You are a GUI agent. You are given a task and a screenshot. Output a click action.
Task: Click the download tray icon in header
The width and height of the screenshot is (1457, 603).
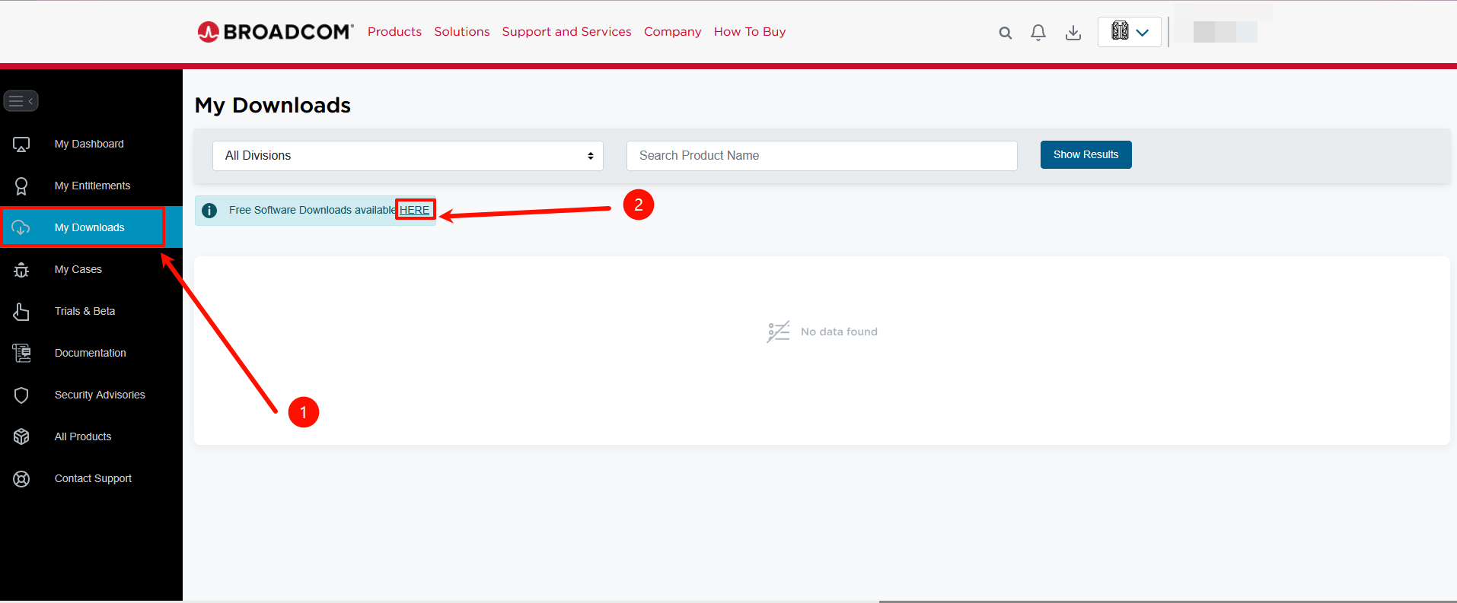pyautogui.click(x=1073, y=33)
